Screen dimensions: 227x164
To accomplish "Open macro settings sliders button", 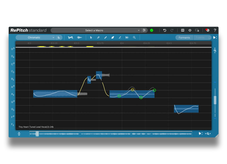I will 144,31.
